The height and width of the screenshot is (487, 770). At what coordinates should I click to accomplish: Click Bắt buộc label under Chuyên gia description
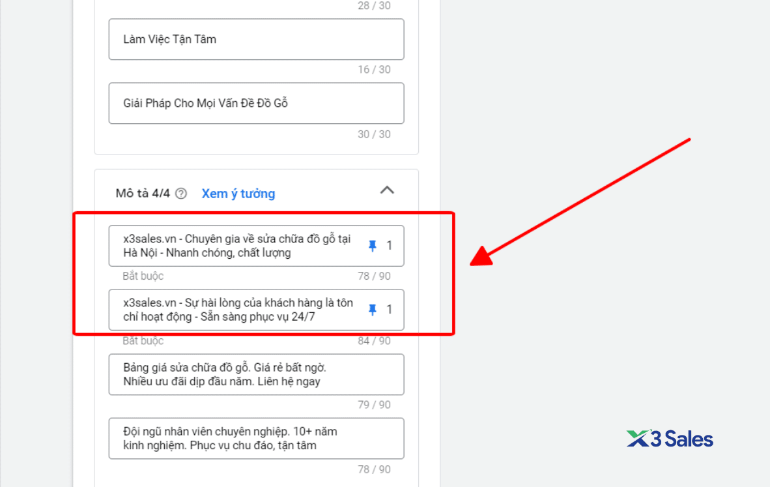point(143,276)
